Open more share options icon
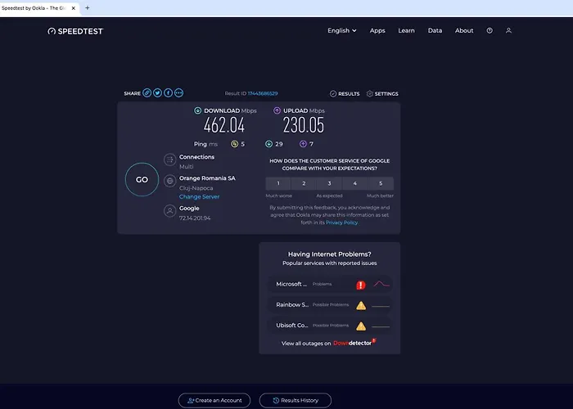The image size is (573, 409). (179, 93)
